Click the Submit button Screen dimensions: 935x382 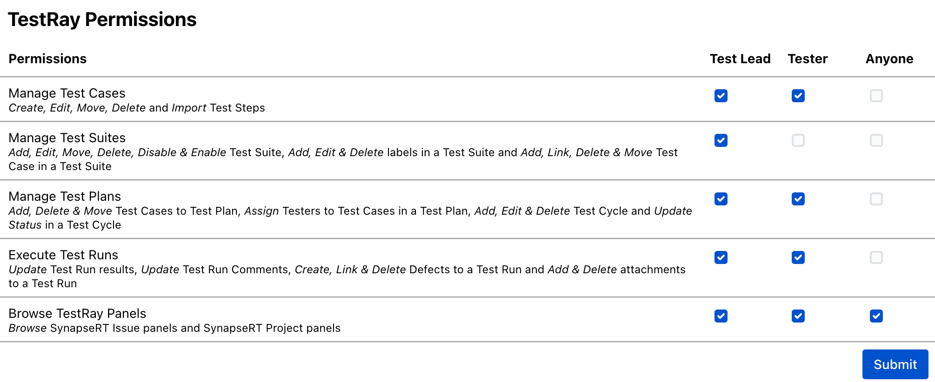[895, 364]
